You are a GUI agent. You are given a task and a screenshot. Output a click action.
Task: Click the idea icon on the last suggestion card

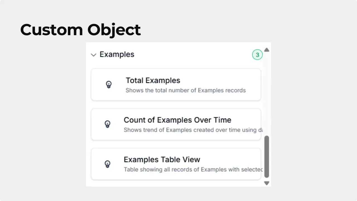tap(107, 164)
